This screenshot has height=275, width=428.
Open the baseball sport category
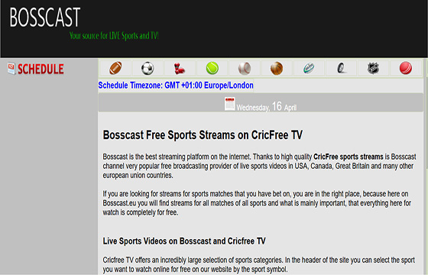(x=245, y=68)
